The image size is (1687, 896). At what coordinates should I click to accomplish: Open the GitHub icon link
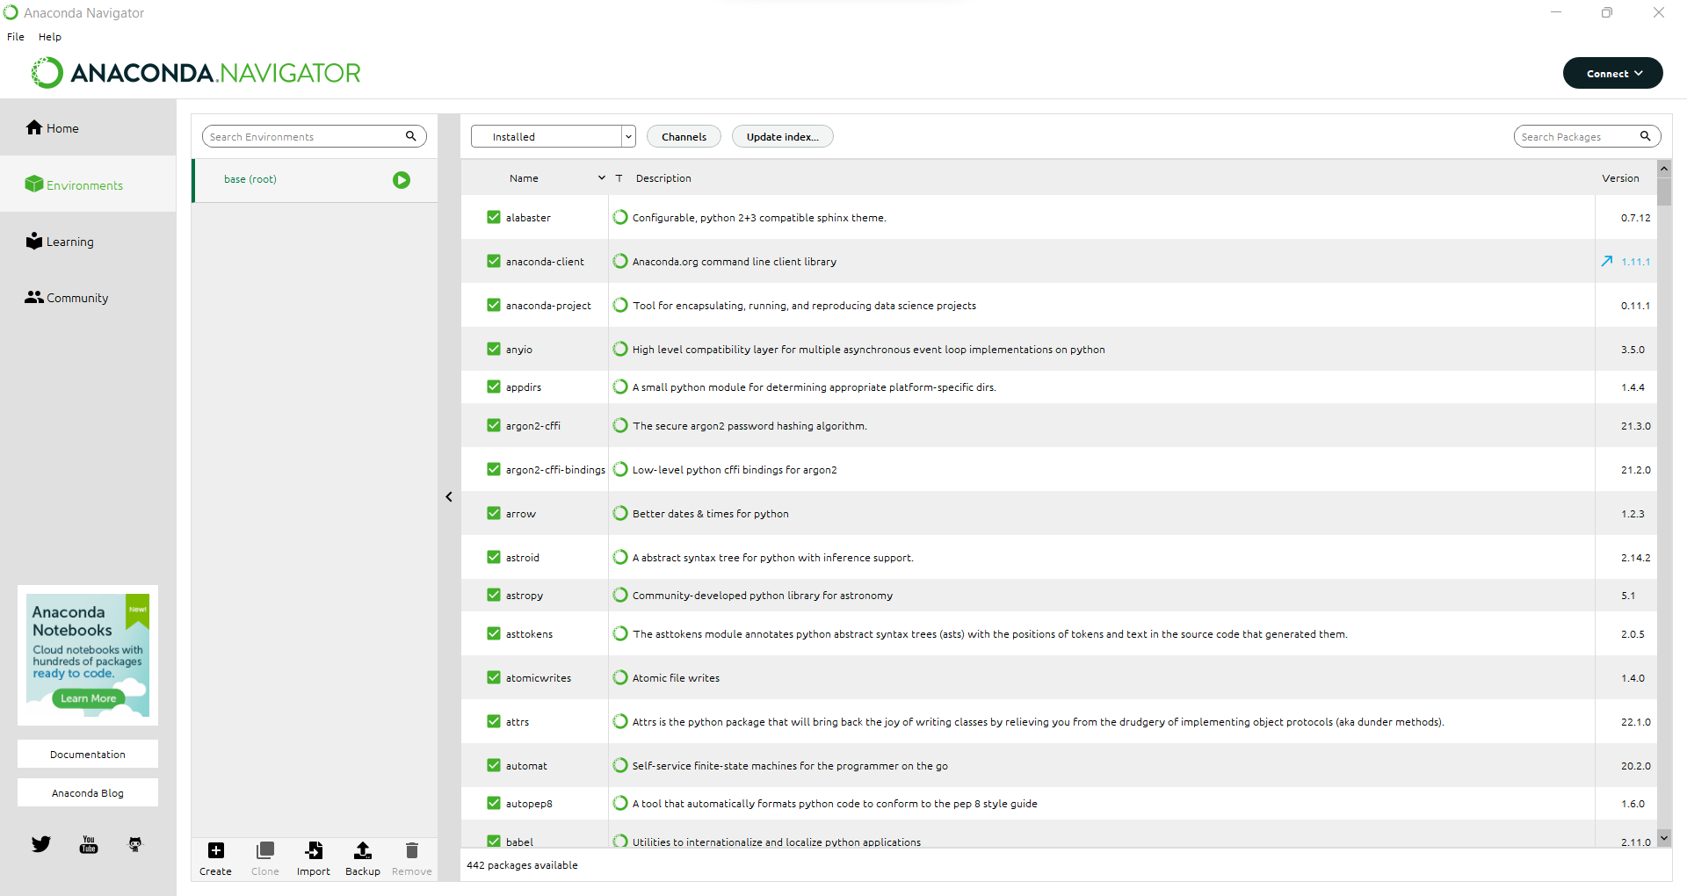[x=135, y=844]
